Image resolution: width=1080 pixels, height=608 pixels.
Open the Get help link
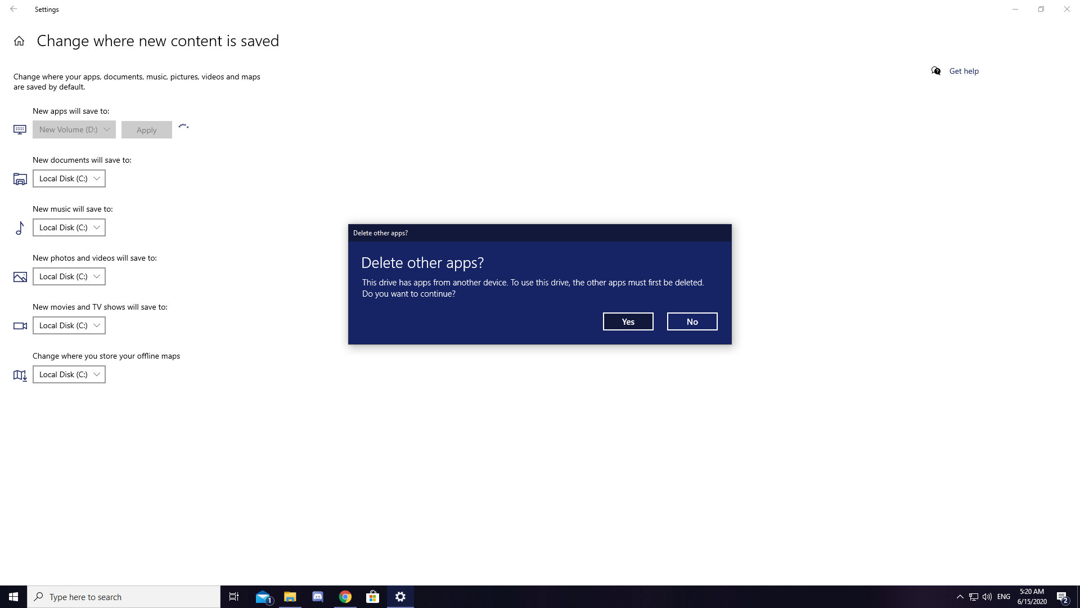[964, 71]
